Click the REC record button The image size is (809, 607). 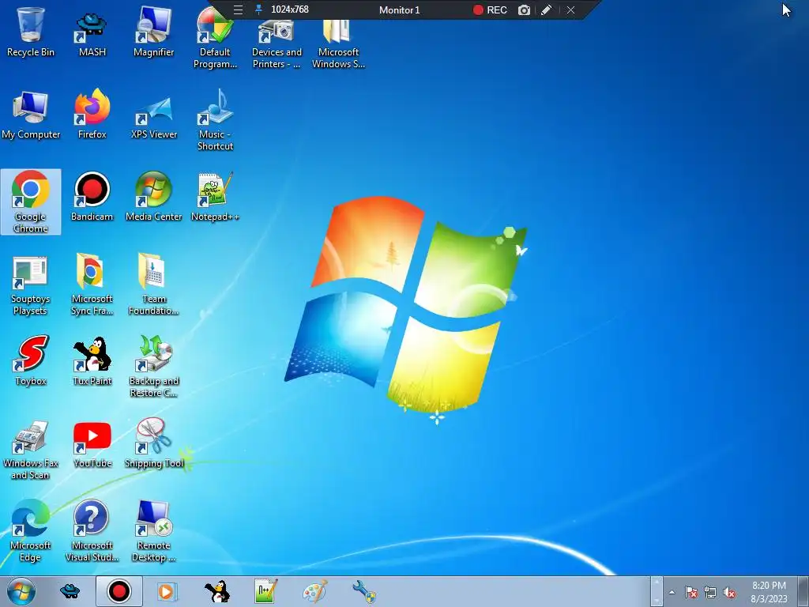point(490,9)
